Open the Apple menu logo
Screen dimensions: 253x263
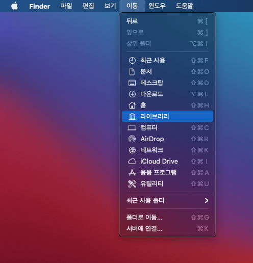click(14, 6)
